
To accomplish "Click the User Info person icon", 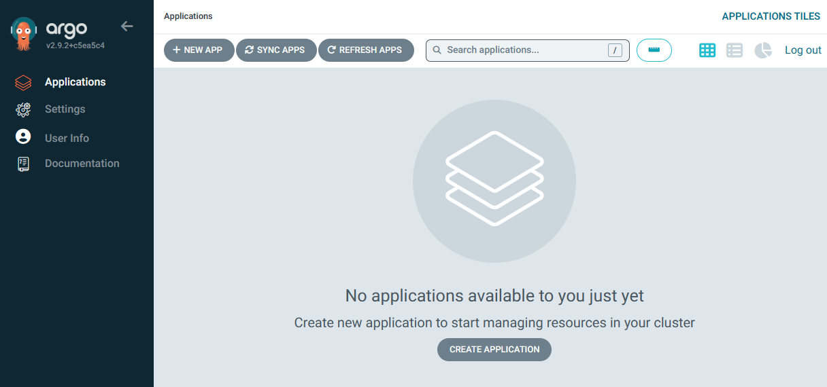I will point(23,136).
